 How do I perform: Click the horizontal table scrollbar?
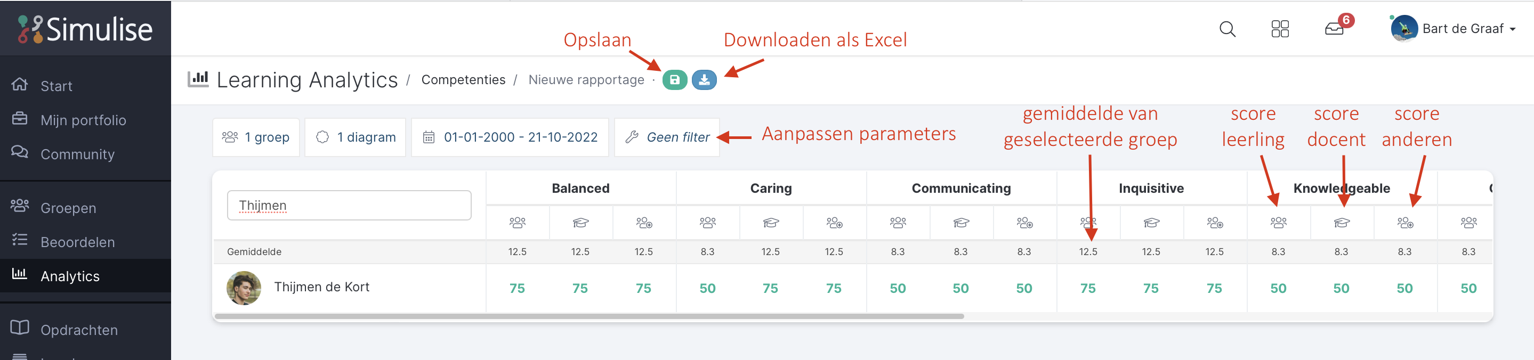click(589, 316)
